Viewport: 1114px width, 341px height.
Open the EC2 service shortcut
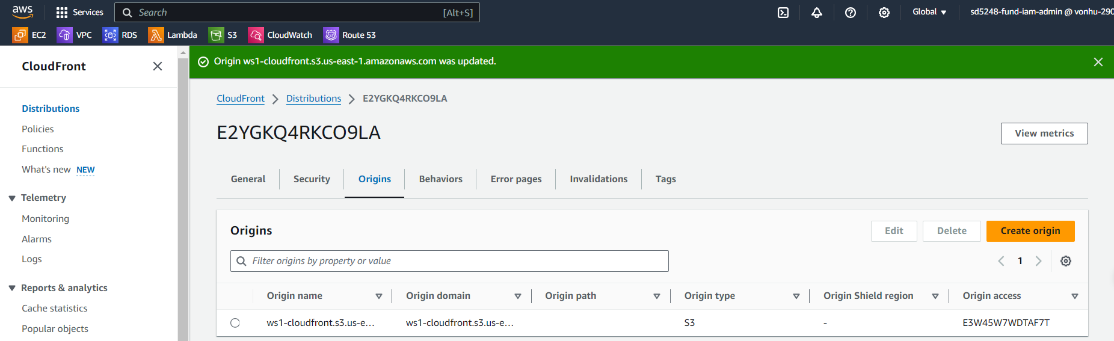point(29,35)
